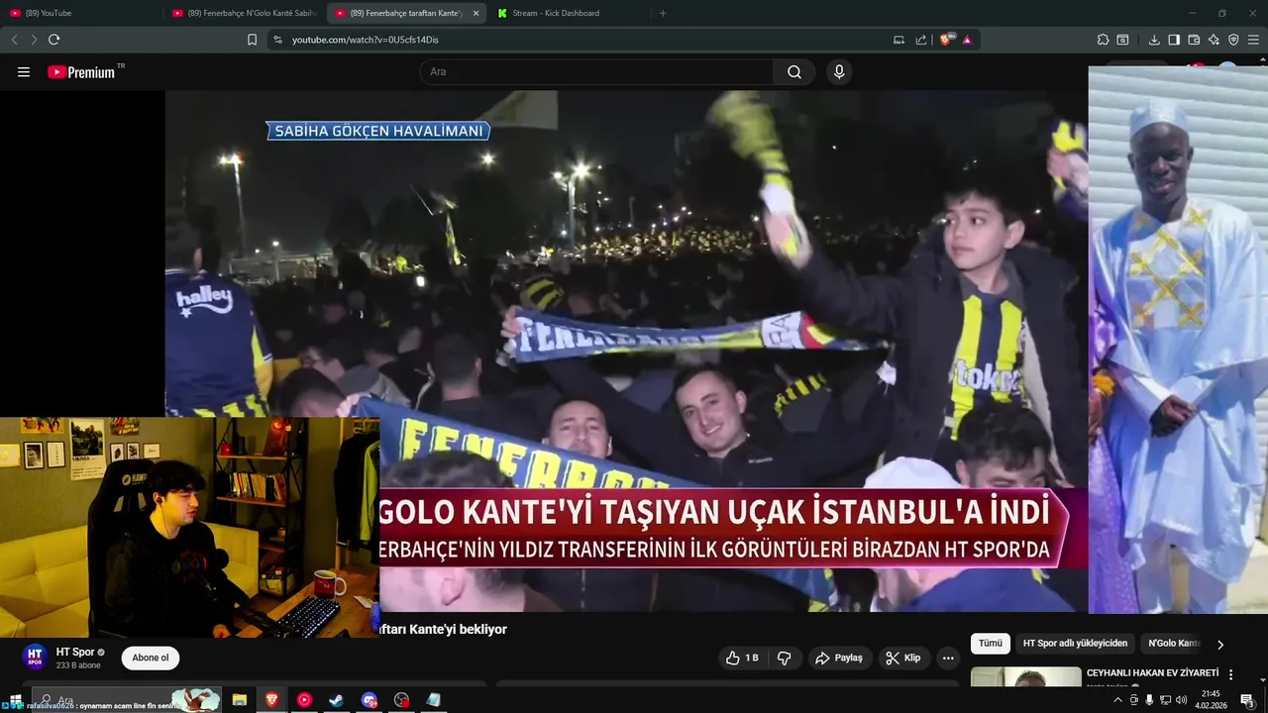The width and height of the screenshot is (1268, 713).
Task: Open the browser downloads icon
Action: tap(1154, 40)
